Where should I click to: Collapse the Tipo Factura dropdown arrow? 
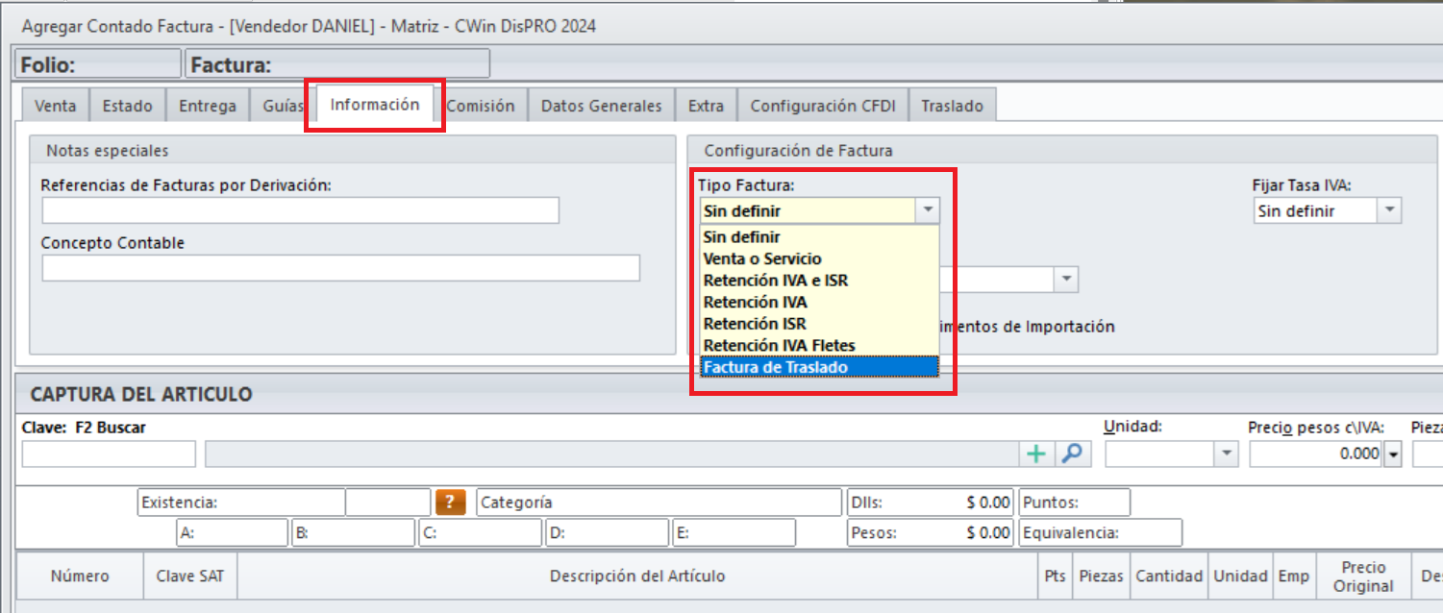coord(927,210)
